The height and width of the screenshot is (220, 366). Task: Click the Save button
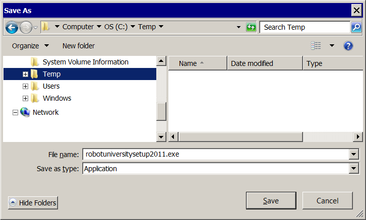pyautogui.click(x=271, y=201)
